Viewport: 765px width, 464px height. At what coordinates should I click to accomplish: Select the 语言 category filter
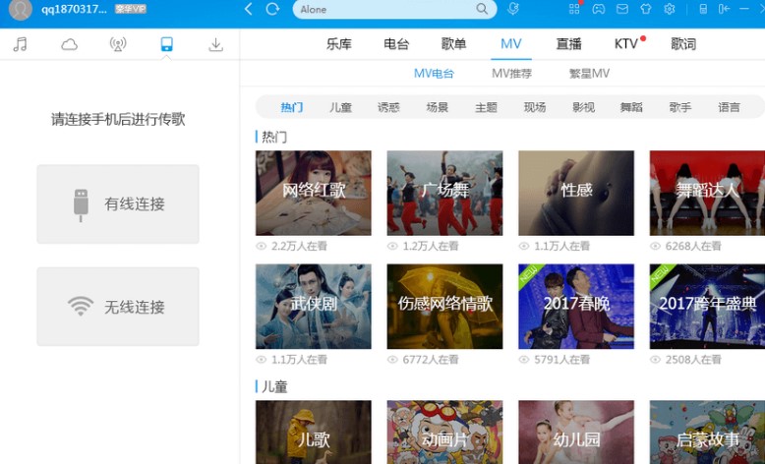(729, 107)
